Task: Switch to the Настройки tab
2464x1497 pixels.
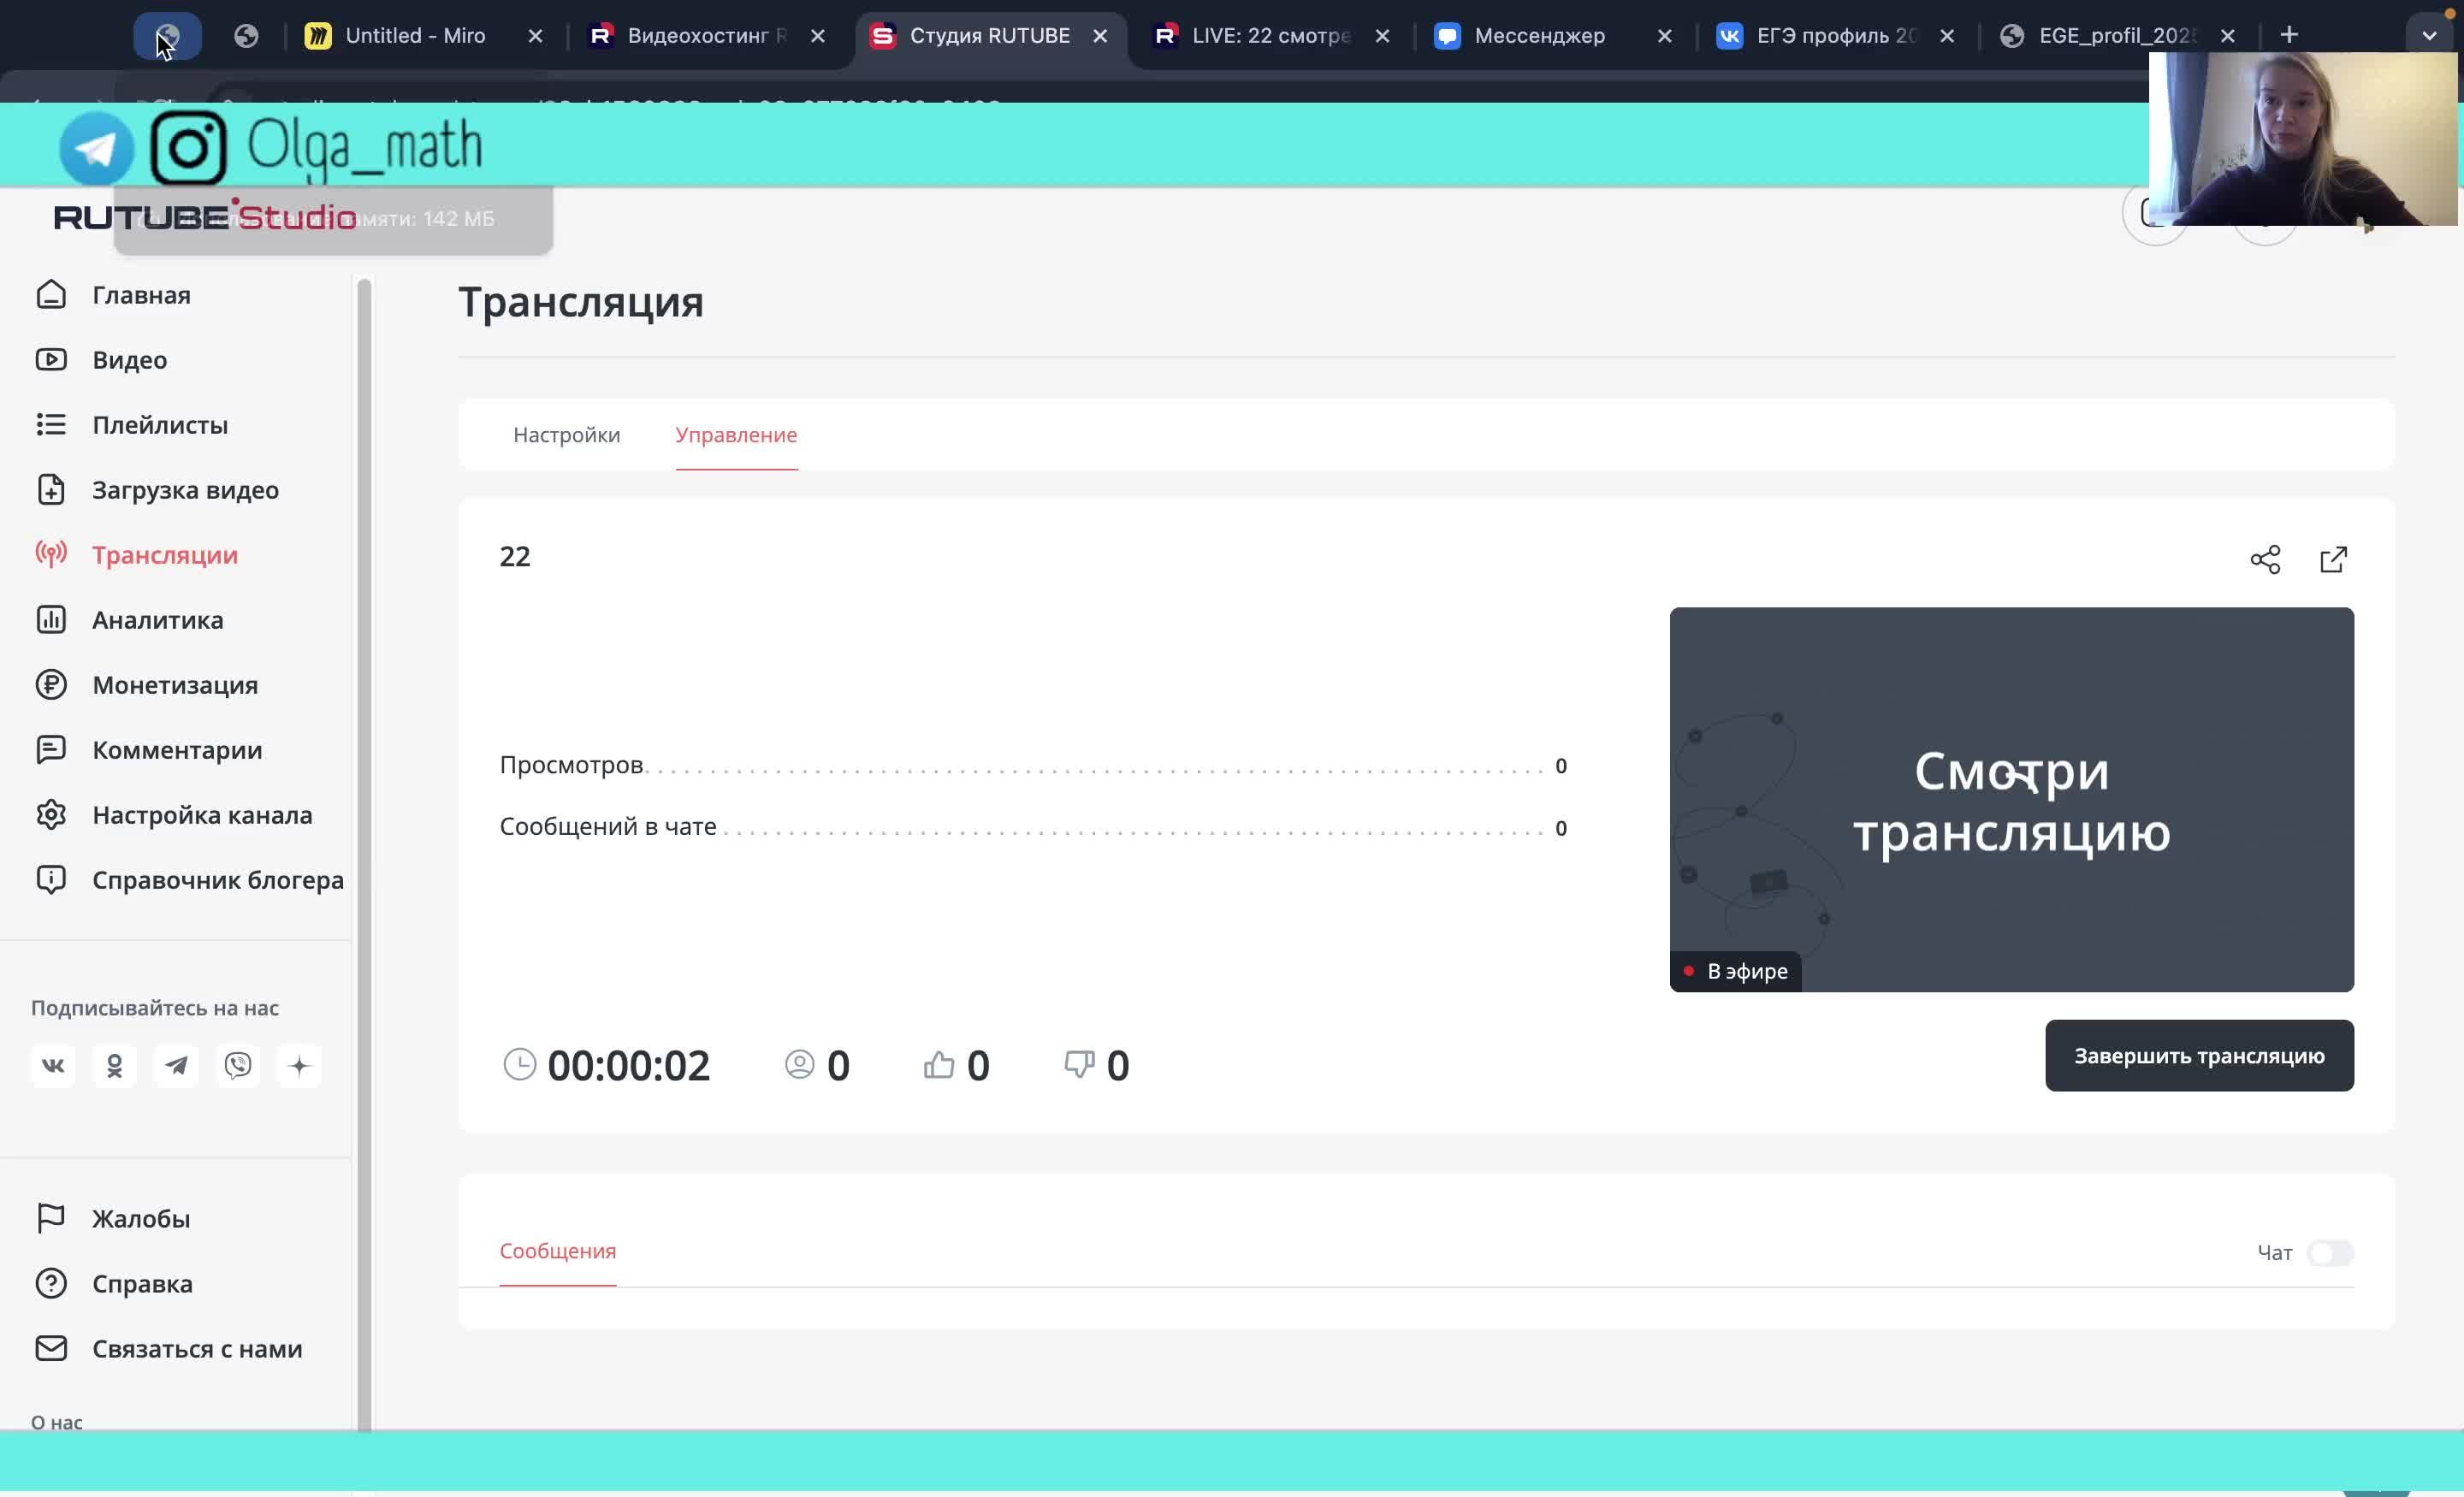Action: point(566,435)
